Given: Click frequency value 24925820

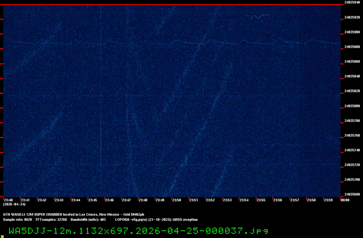Looking at the screenshot, I should (x=352, y=91).
